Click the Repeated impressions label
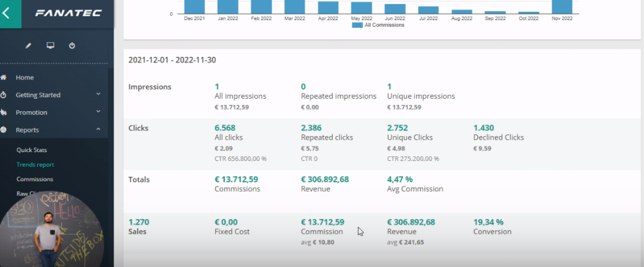This screenshot has width=644, height=267. point(339,96)
